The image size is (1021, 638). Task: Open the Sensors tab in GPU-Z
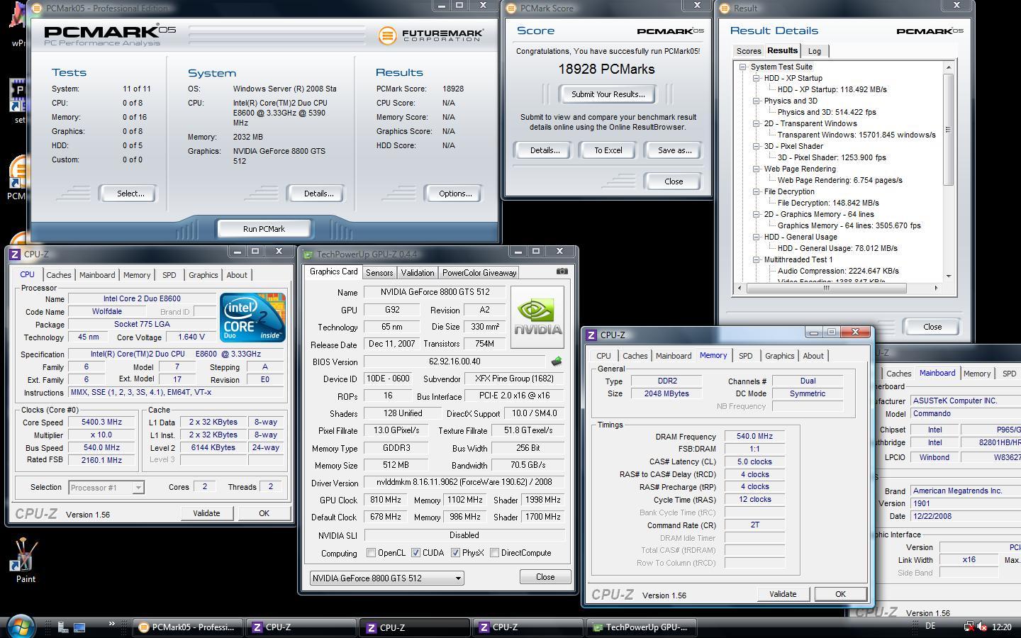(379, 272)
